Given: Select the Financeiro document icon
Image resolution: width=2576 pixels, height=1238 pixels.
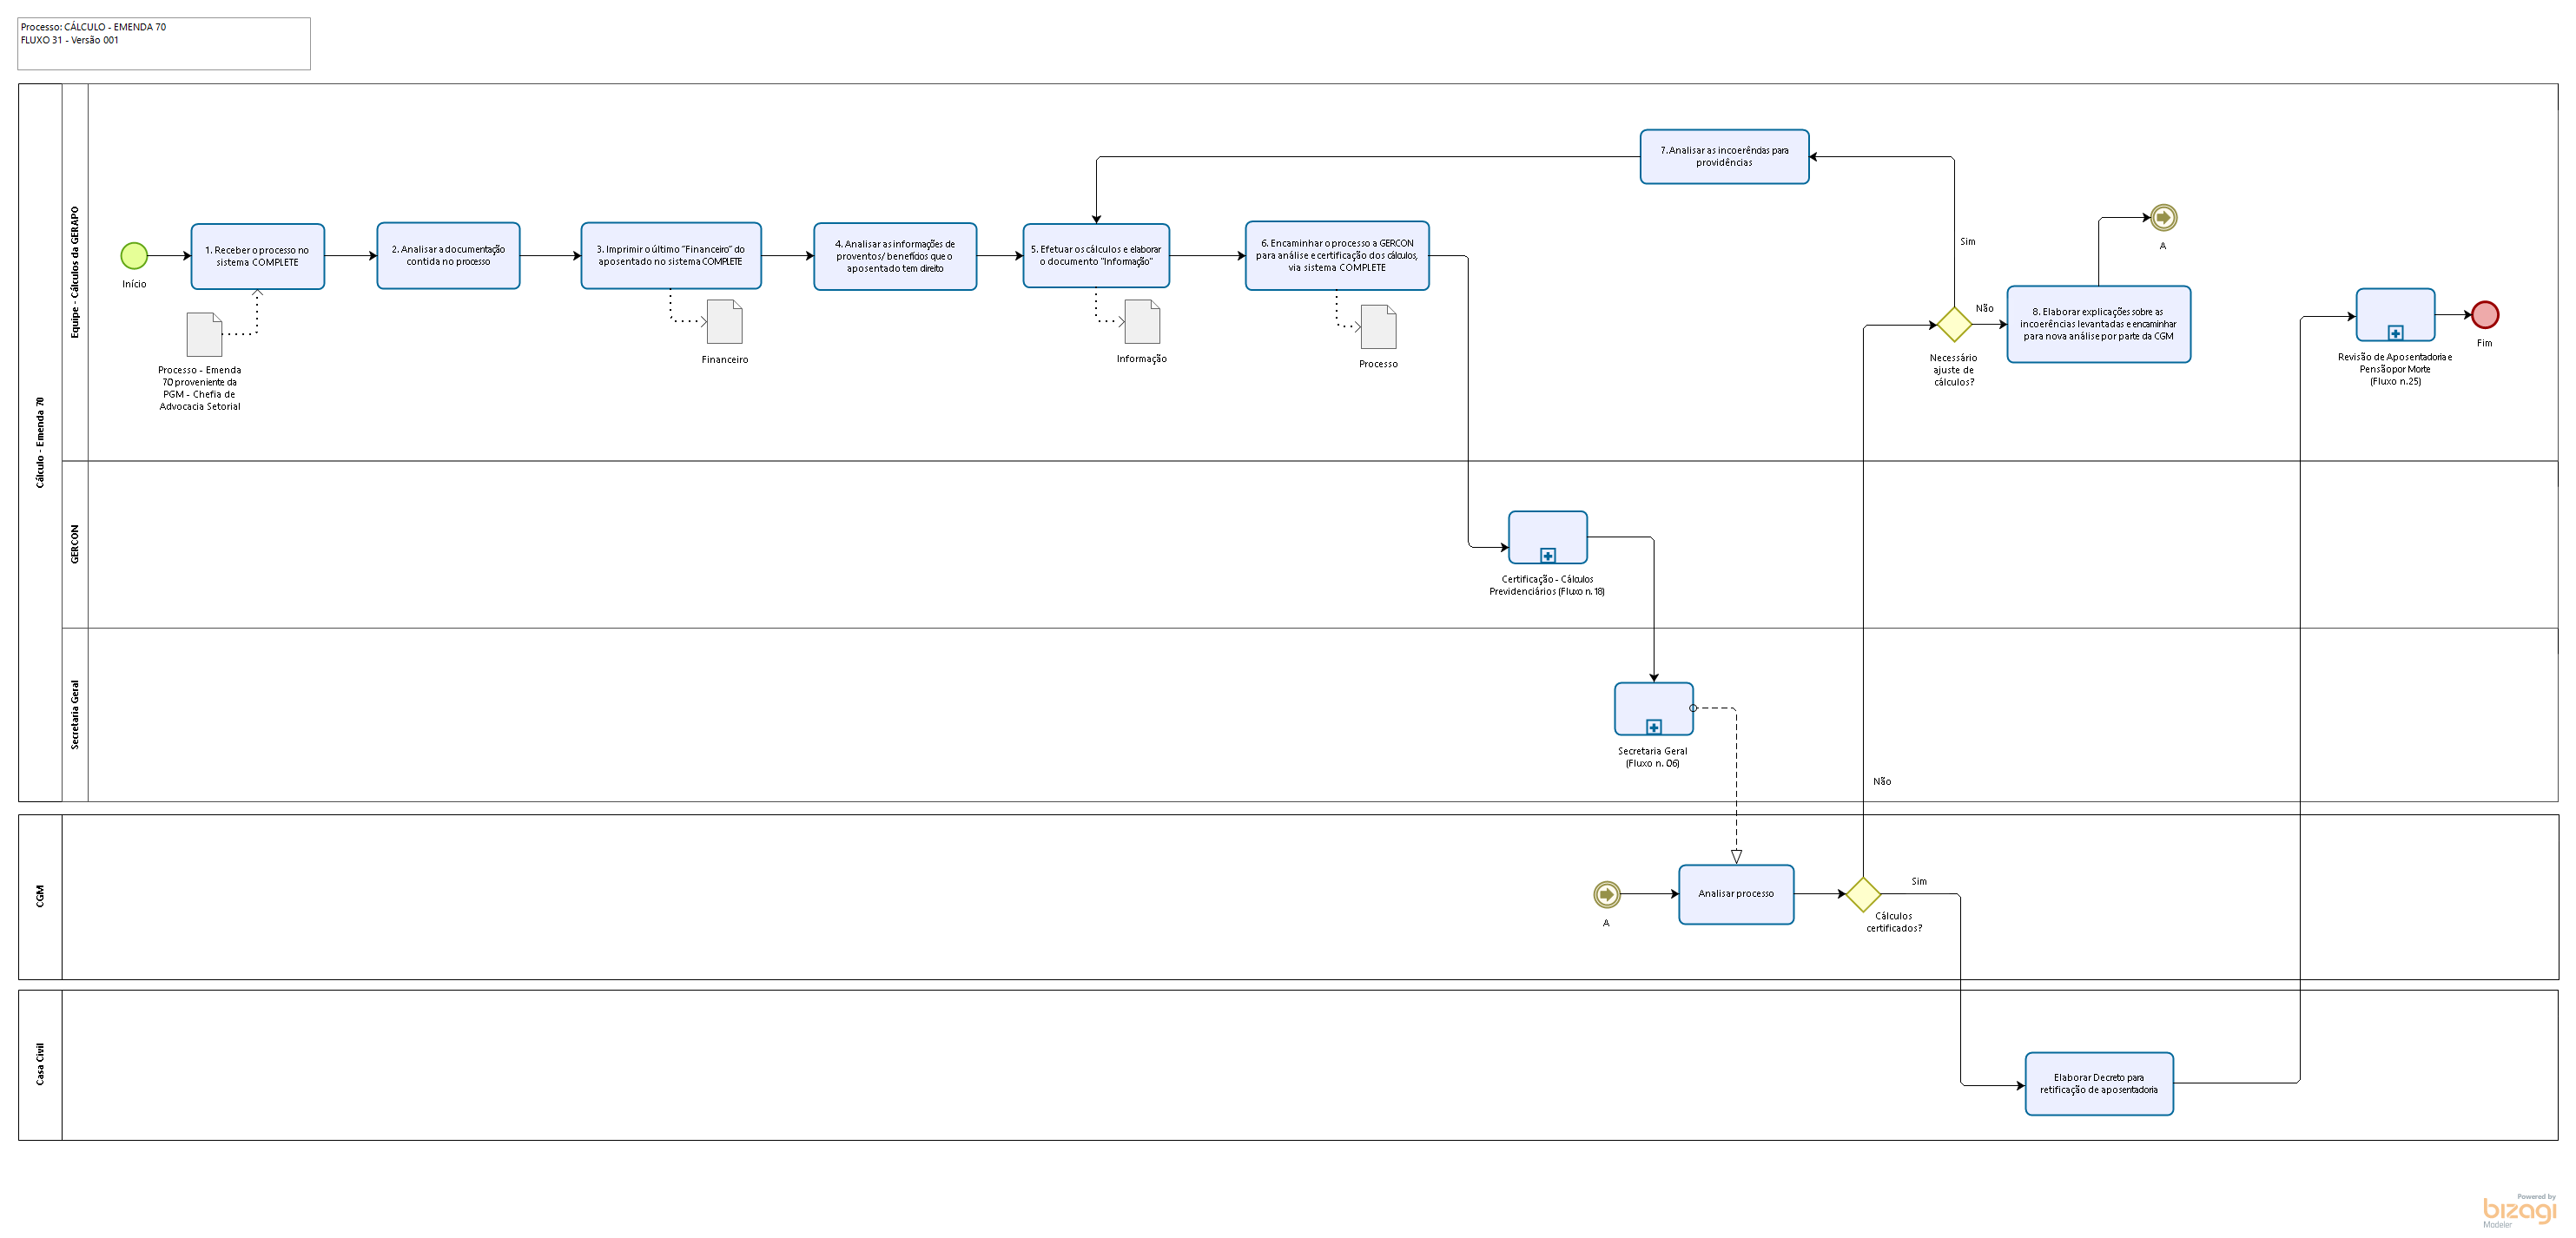Looking at the screenshot, I should click(x=724, y=322).
